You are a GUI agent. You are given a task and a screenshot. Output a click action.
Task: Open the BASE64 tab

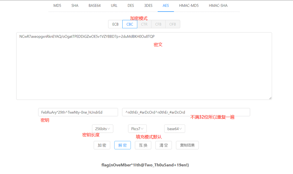tap(95, 6)
